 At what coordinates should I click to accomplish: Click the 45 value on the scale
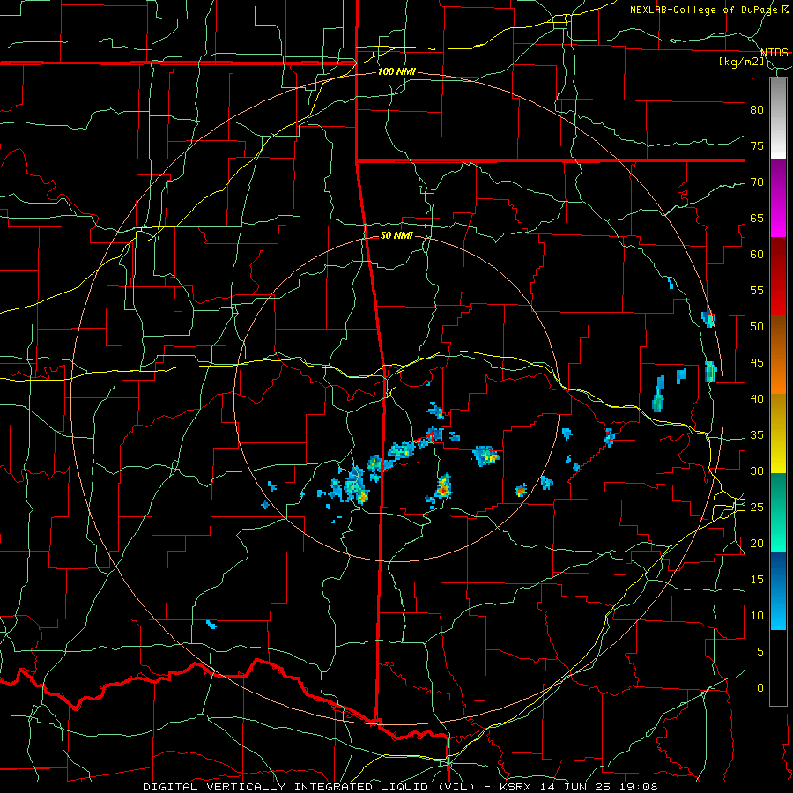pyautogui.click(x=757, y=363)
